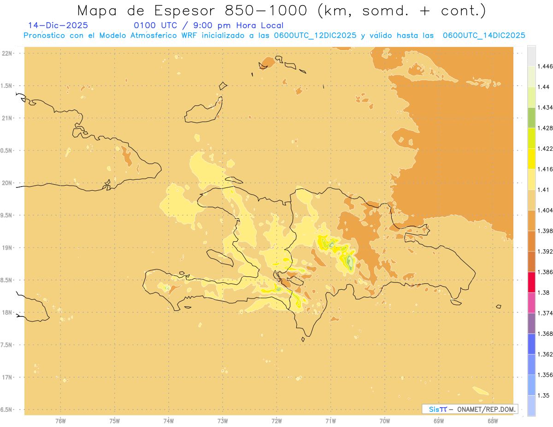Click the pale yellow swatch between 1.41 and 1.416
553x427 pixels.
(531, 179)
